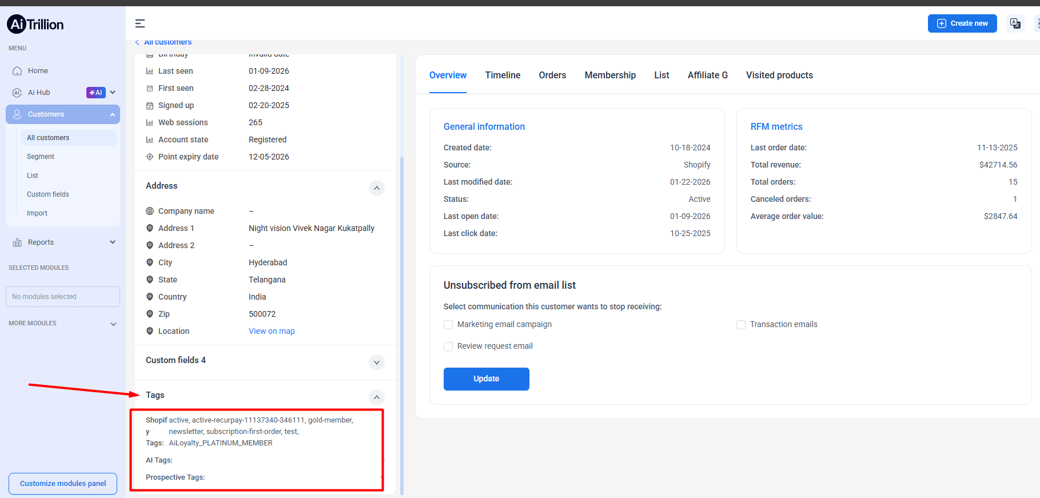Open the Membership tab
Screen dimensions: 1040x498
coord(610,75)
